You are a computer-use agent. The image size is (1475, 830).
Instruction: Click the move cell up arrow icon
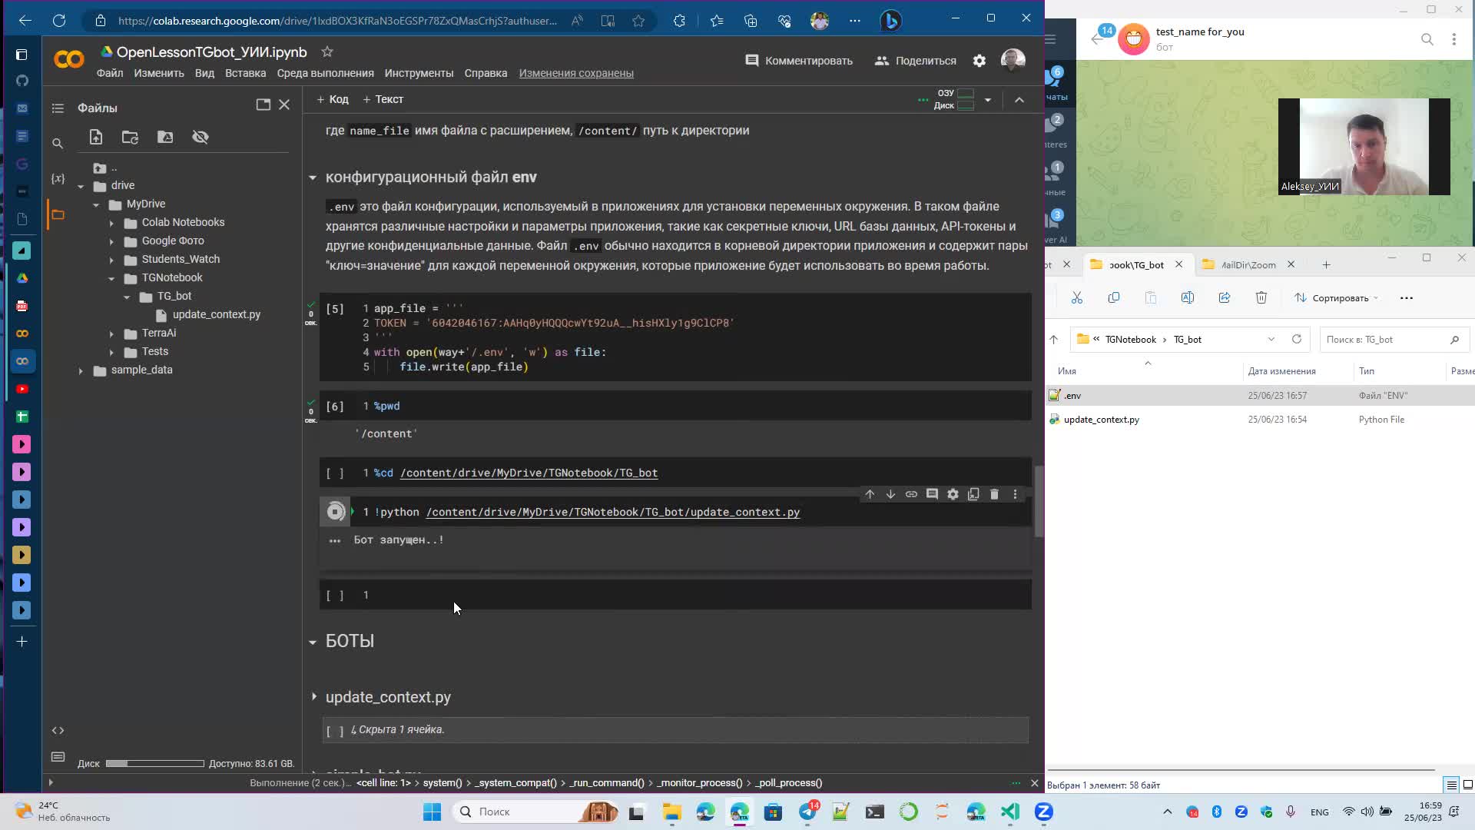[x=869, y=493]
